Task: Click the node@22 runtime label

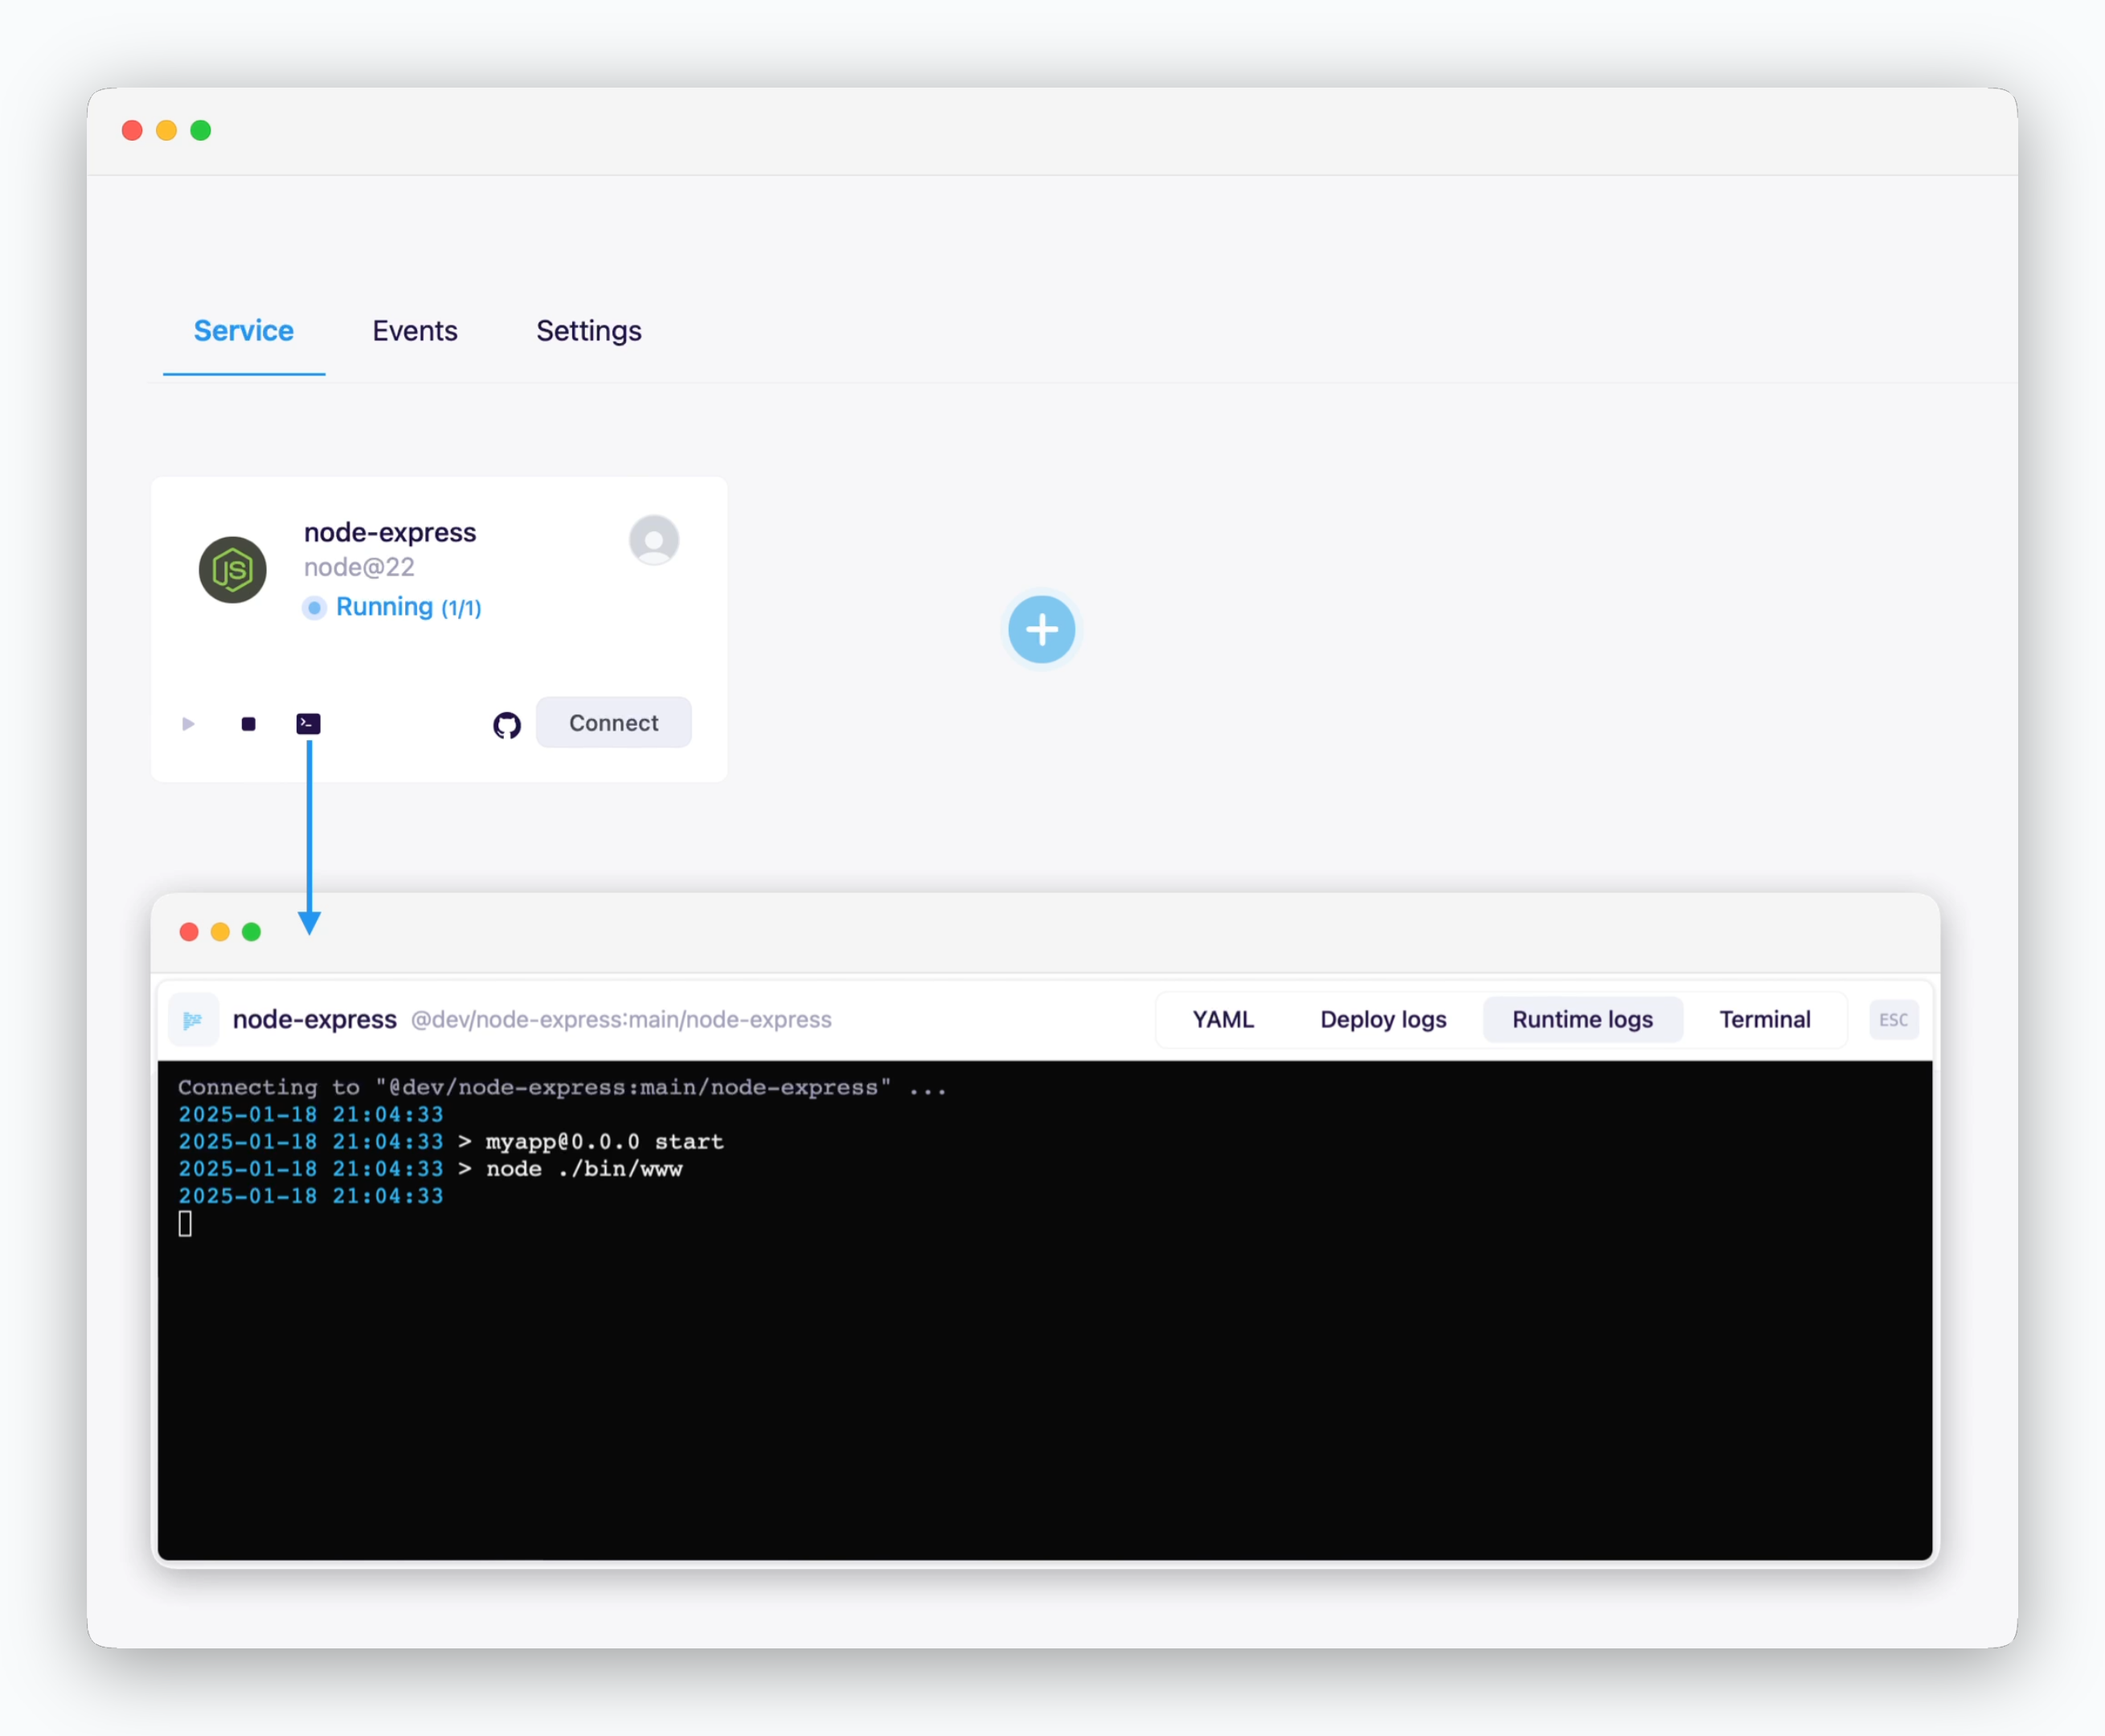Action: (358, 567)
